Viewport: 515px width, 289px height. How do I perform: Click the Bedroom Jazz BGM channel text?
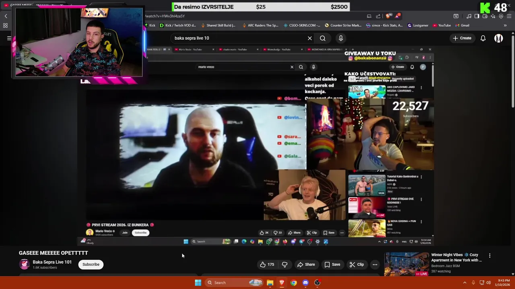445,266
